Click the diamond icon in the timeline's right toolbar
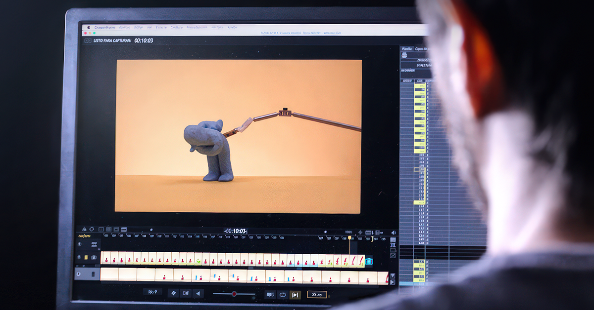 (360, 232)
